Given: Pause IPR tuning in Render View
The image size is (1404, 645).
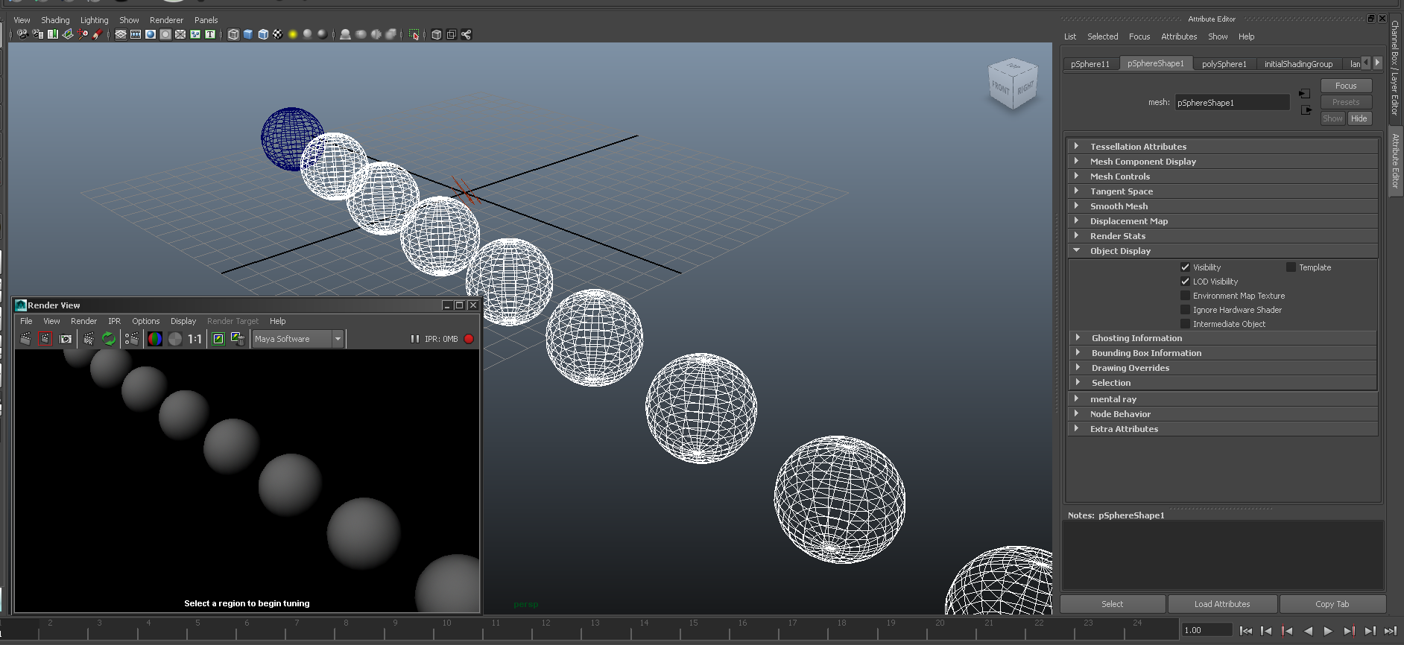Looking at the screenshot, I should [415, 339].
